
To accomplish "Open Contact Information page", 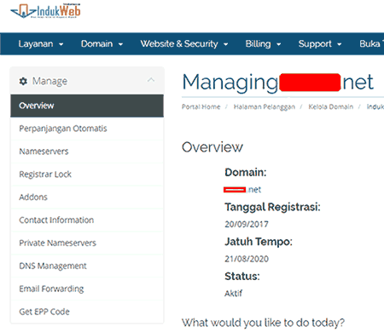I will coord(87,220).
